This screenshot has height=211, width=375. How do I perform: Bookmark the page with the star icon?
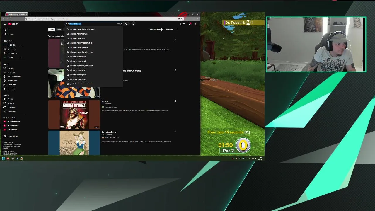[182, 19]
